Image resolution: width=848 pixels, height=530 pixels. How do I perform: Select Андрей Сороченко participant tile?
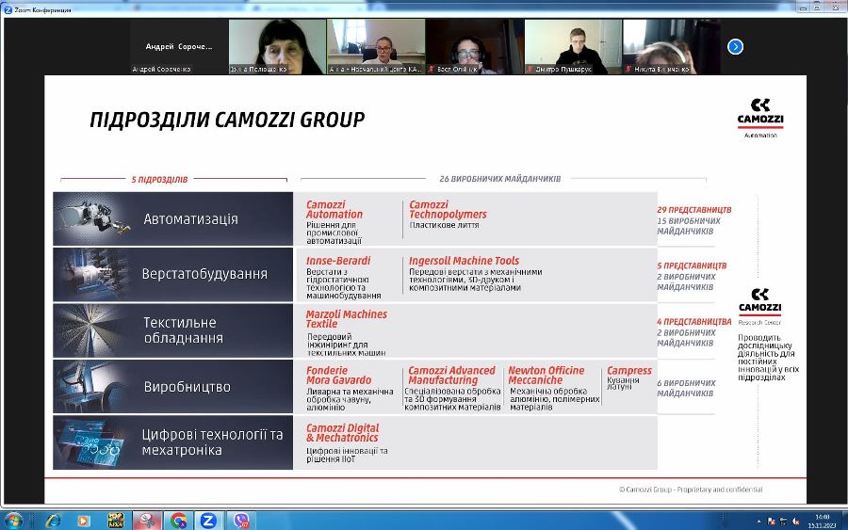179,47
